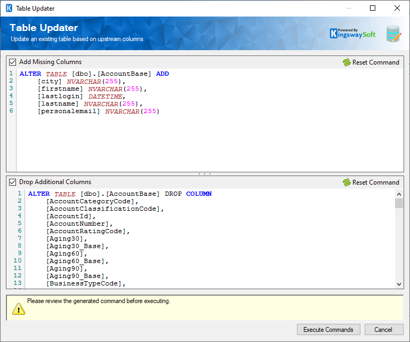Screen dimensions: 410x342
Task: Click the scroll up arrow in drop columns editor
Action: [x=399, y=194]
